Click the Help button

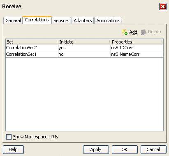(13, 149)
